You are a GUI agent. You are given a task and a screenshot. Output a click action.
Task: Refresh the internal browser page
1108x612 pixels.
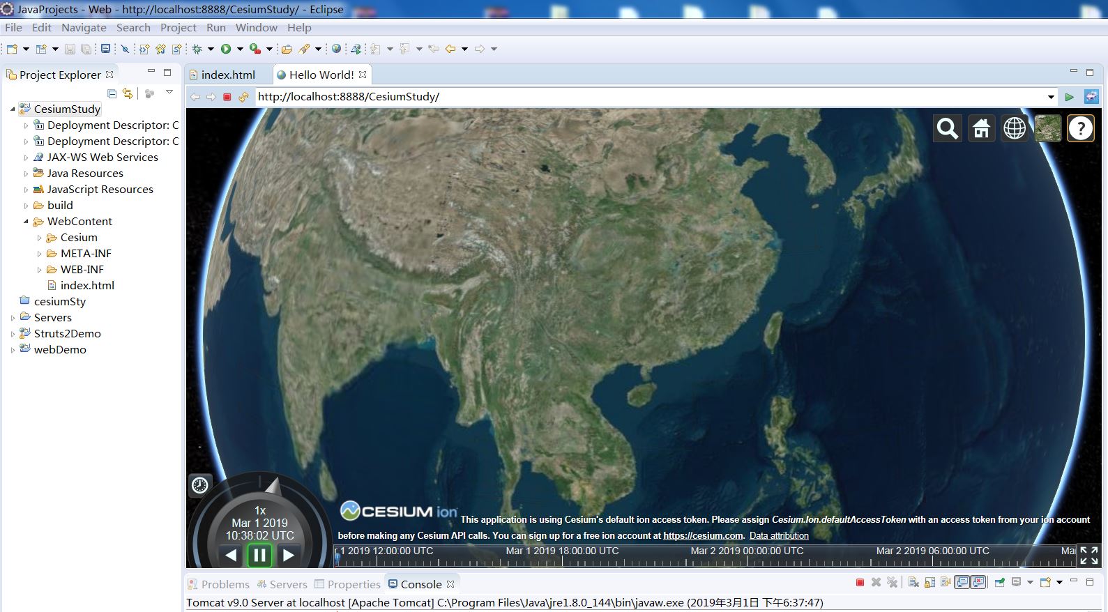point(243,97)
